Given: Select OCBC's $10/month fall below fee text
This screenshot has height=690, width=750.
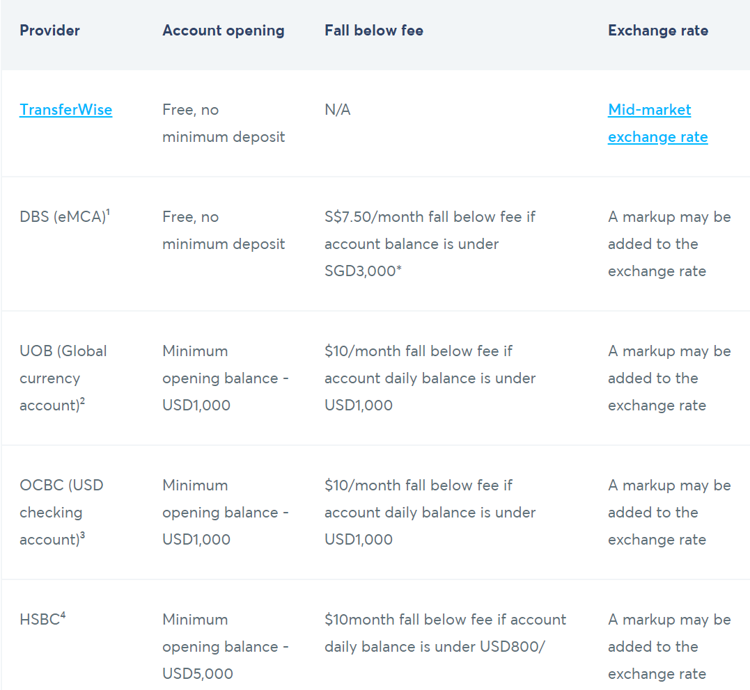Looking at the screenshot, I should point(430,513).
